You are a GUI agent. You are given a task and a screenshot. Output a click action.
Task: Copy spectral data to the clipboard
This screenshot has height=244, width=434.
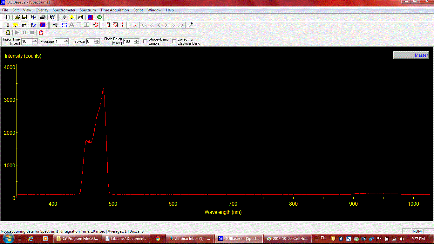(x=33, y=17)
